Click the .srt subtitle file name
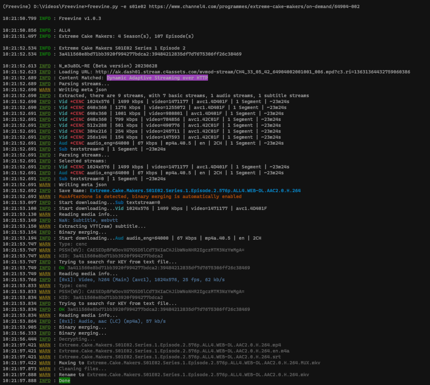430x385 pixels. coord(170,357)
